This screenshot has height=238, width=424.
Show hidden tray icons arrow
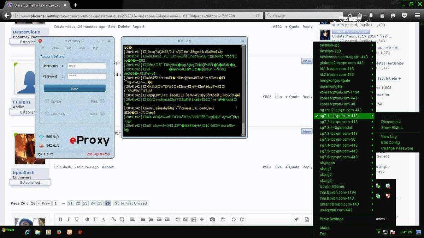(379, 232)
